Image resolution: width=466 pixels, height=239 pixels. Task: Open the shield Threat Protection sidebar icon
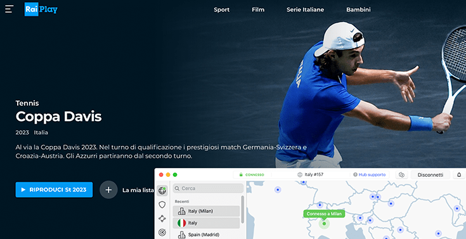162,205
